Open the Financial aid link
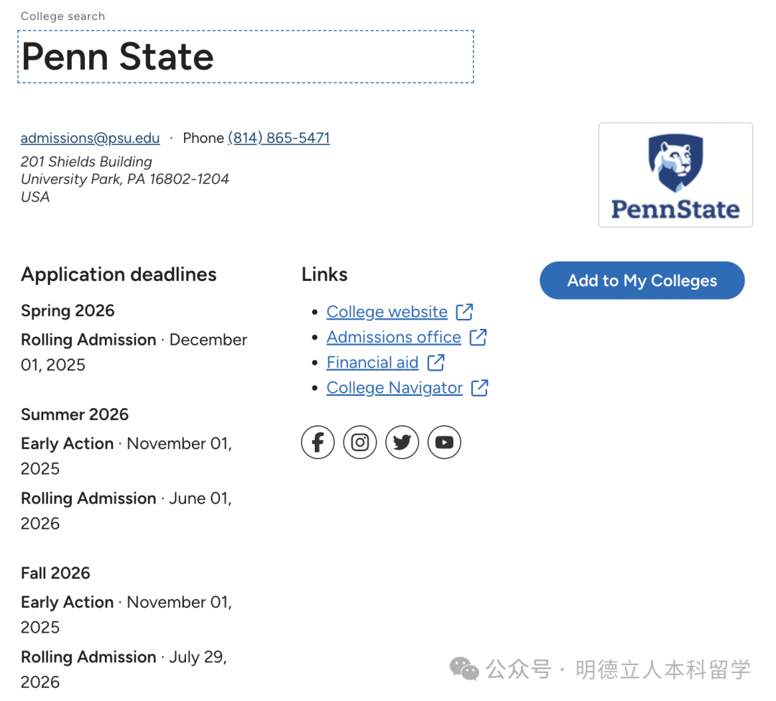 coord(372,363)
